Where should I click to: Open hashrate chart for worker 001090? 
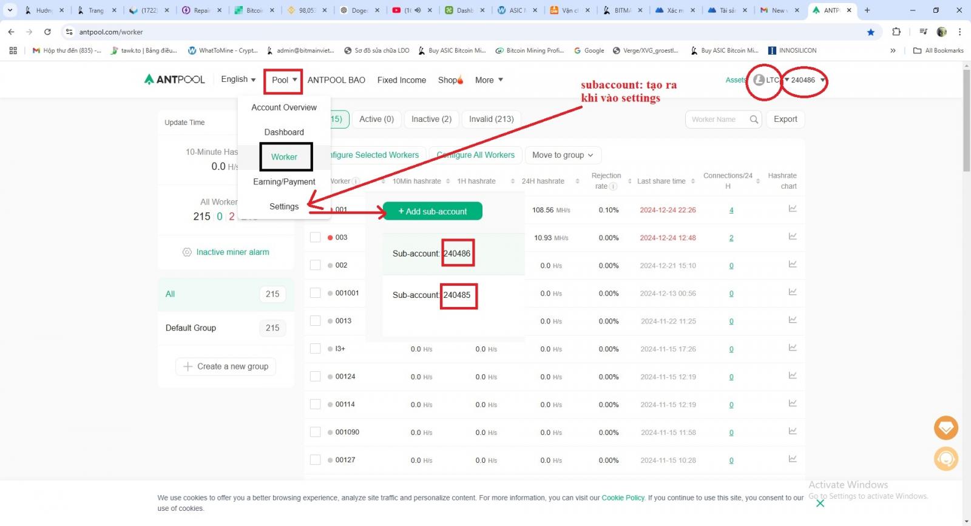[x=793, y=431]
